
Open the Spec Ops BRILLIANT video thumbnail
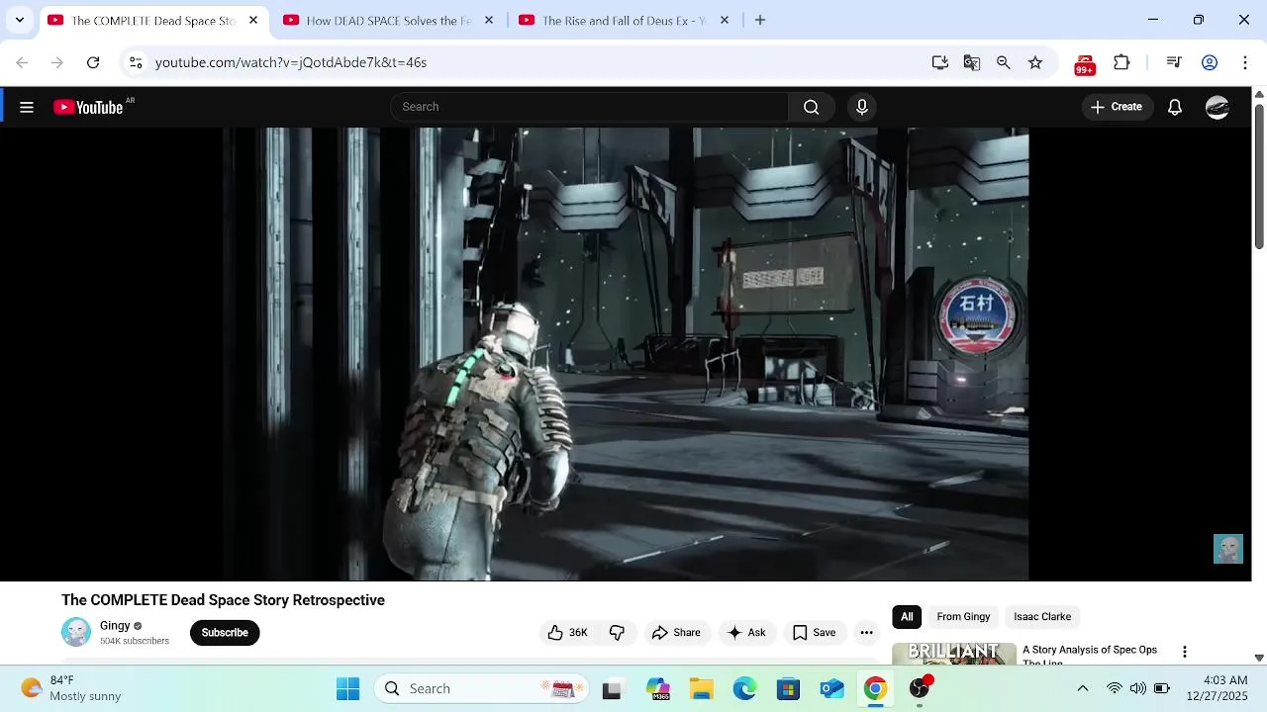(954, 654)
